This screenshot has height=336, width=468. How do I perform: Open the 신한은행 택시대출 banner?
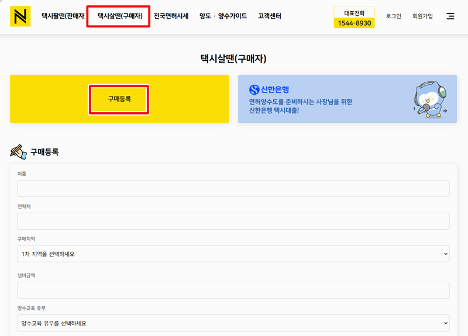[347, 99]
